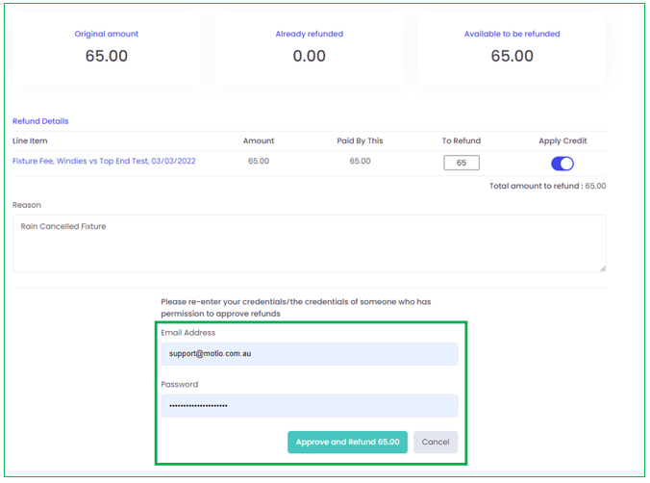
Task: Focus the To Refund amount box
Action: [462, 163]
